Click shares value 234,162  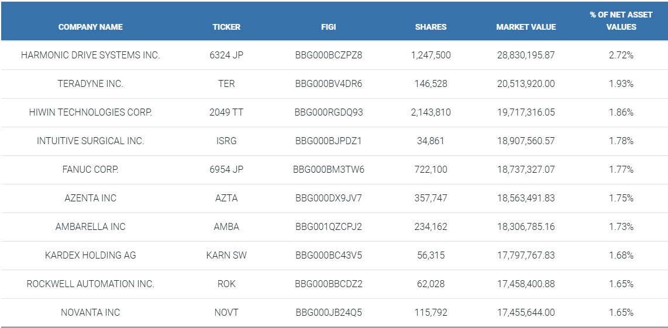click(431, 226)
